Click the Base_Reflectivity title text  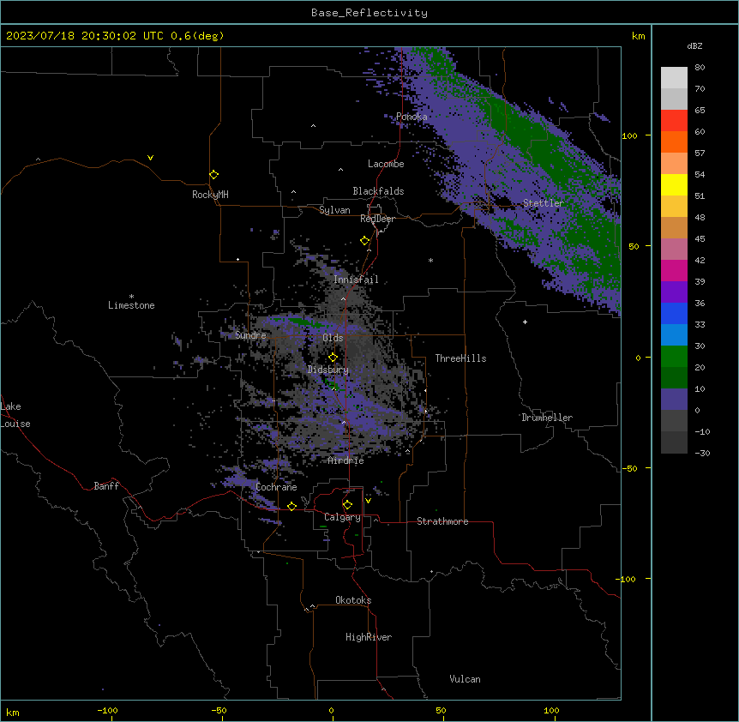coord(369,13)
